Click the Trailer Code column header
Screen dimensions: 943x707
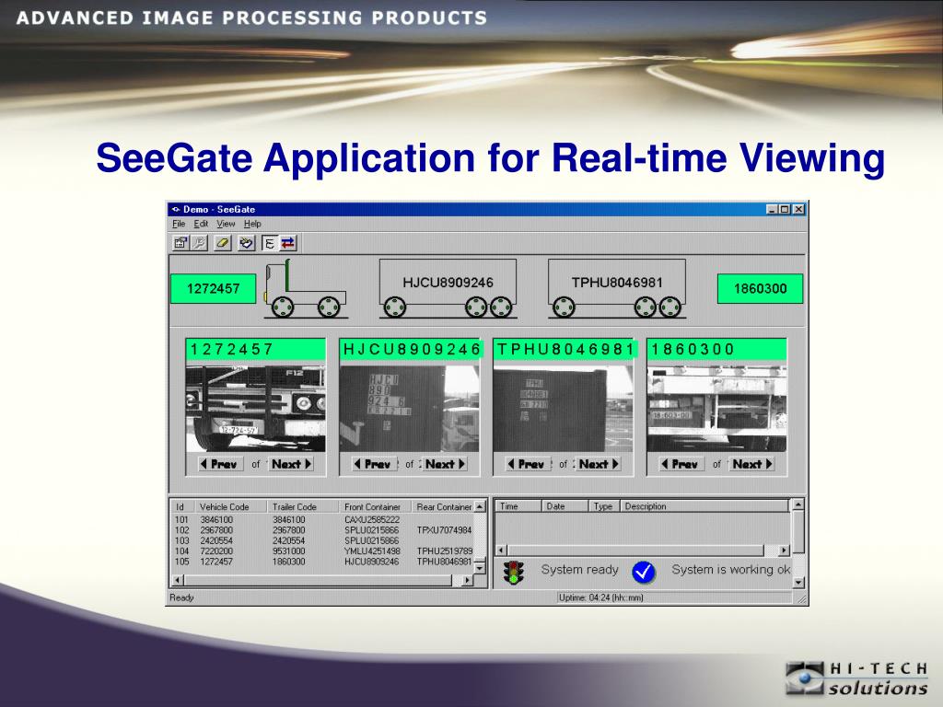click(302, 507)
